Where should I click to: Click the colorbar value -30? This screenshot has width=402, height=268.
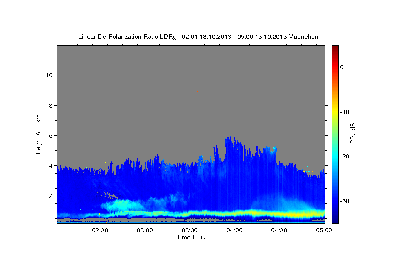point(345,201)
